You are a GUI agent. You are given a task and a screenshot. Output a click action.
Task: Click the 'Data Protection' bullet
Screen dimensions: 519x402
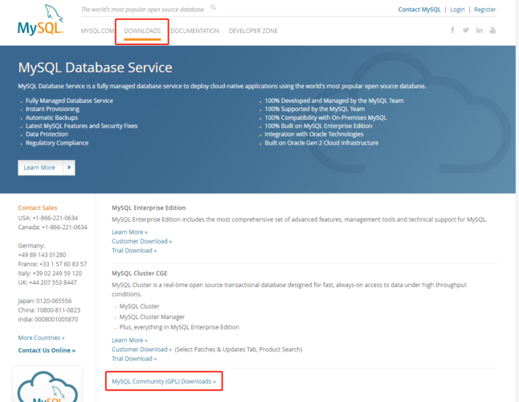click(47, 134)
